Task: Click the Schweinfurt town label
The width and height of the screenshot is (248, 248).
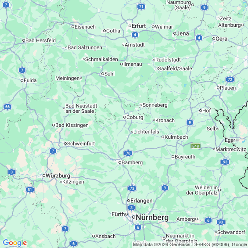Action: pos(81,144)
